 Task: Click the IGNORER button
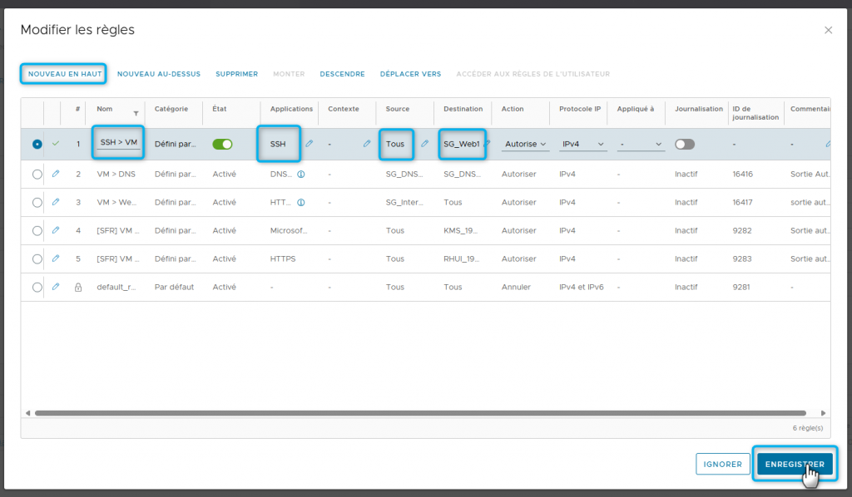pyautogui.click(x=722, y=464)
